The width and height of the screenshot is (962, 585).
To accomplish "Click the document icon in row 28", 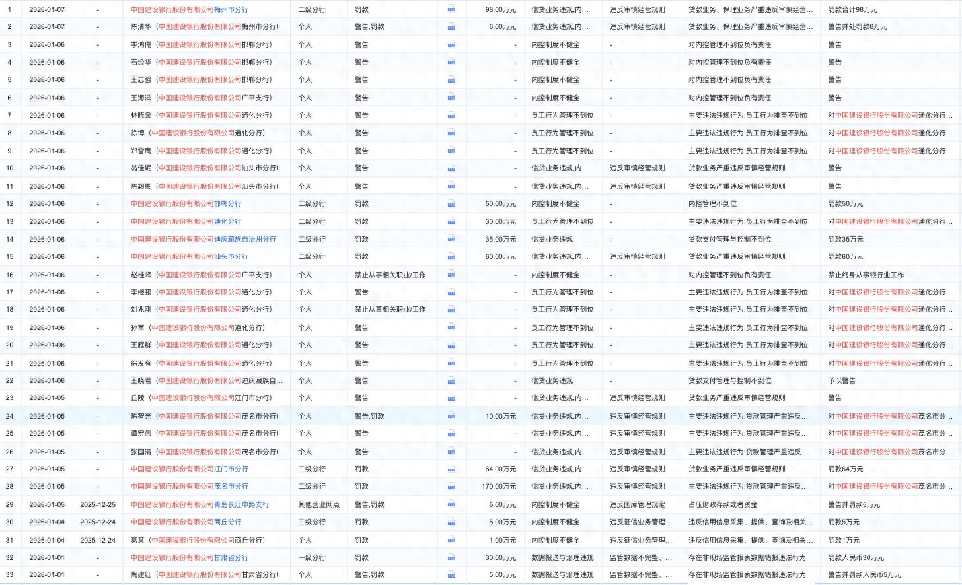I will point(451,486).
